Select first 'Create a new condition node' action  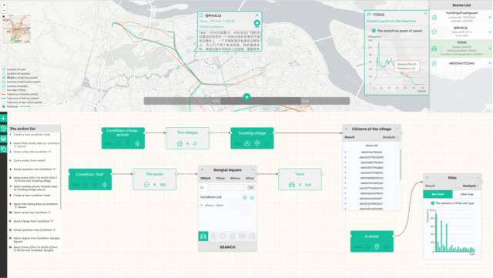pyautogui.click(x=32, y=135)
